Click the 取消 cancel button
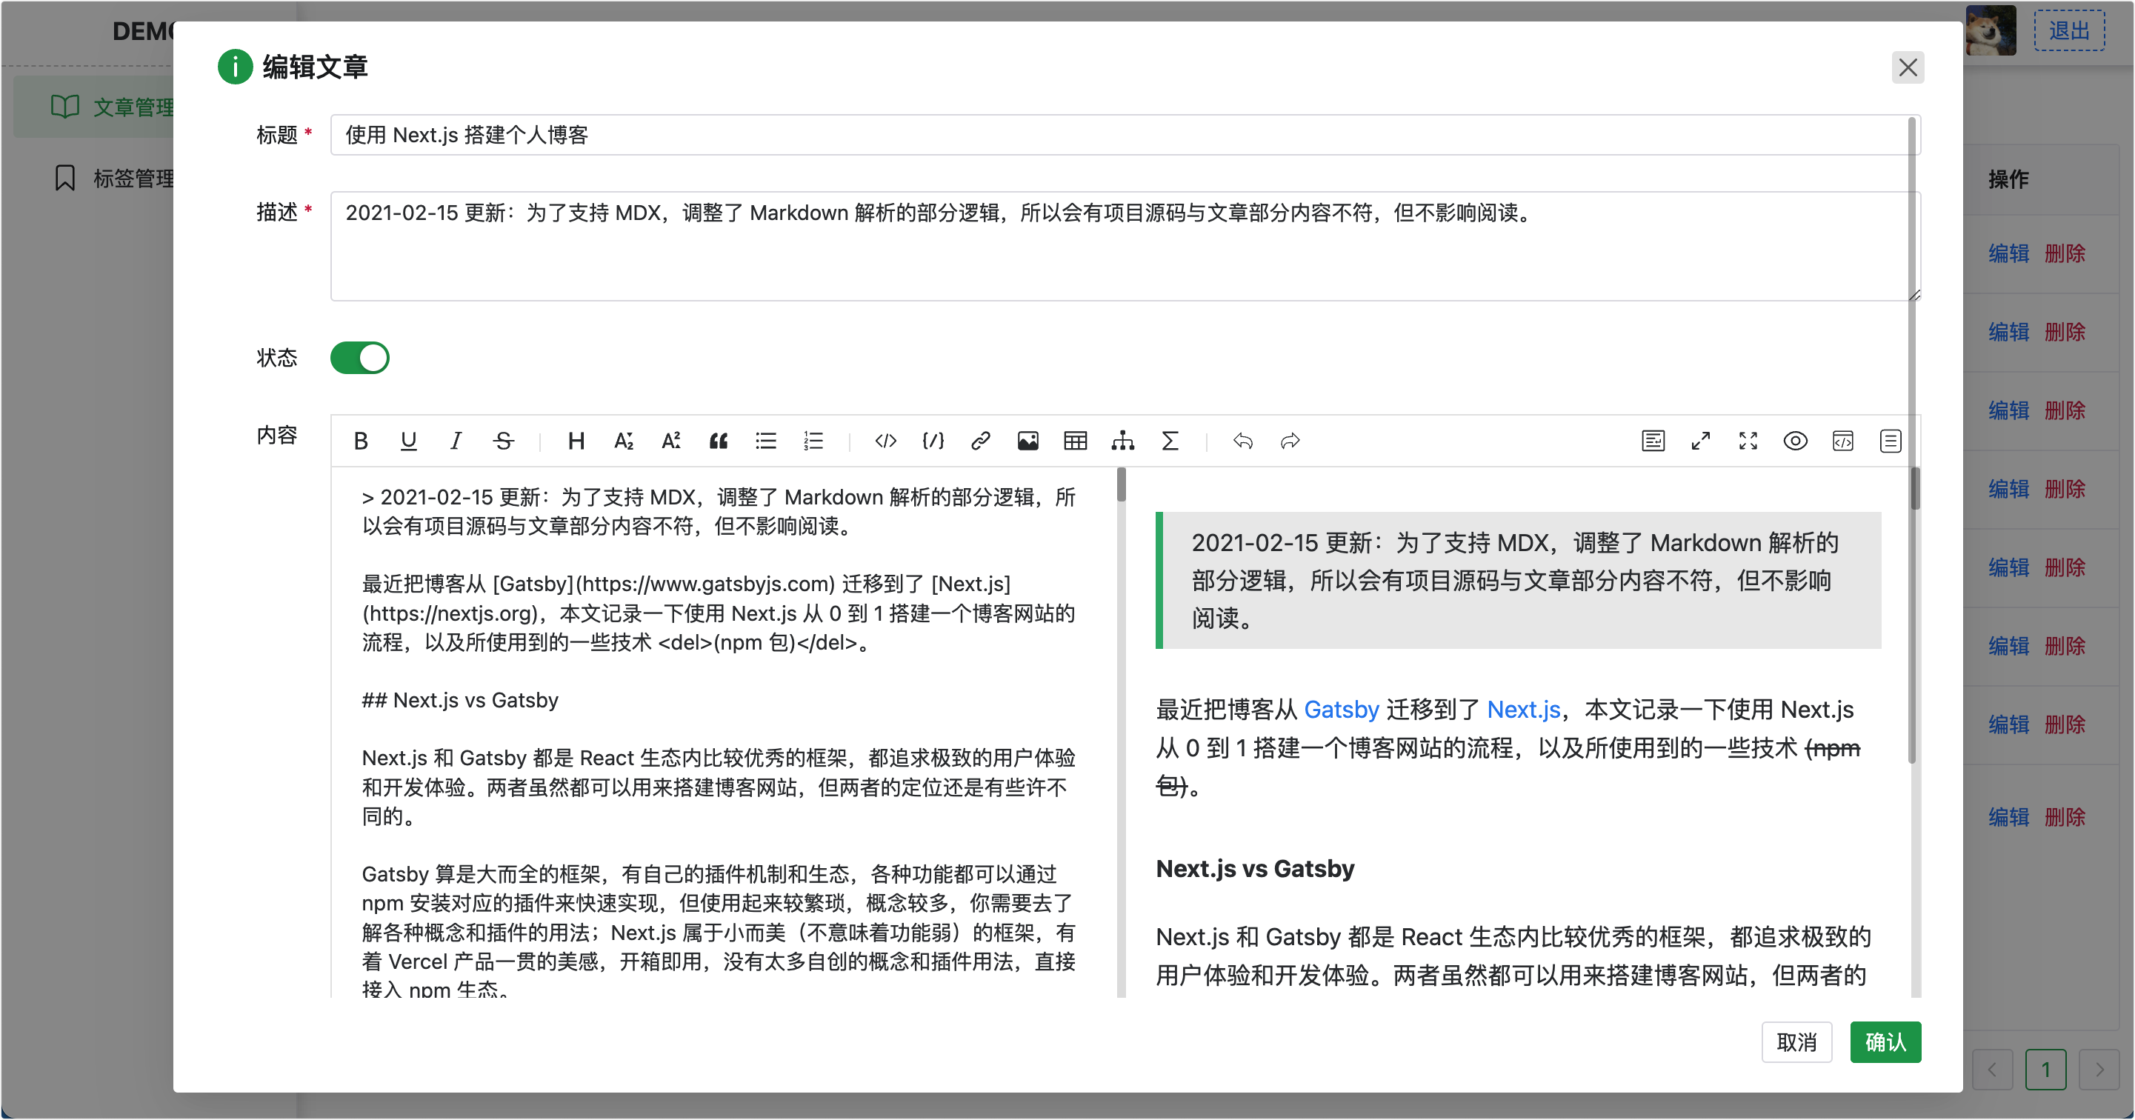 pos(1796,1042)
